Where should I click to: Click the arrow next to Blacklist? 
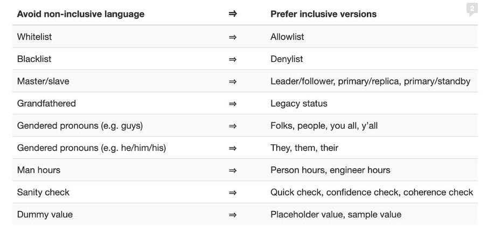233,59
